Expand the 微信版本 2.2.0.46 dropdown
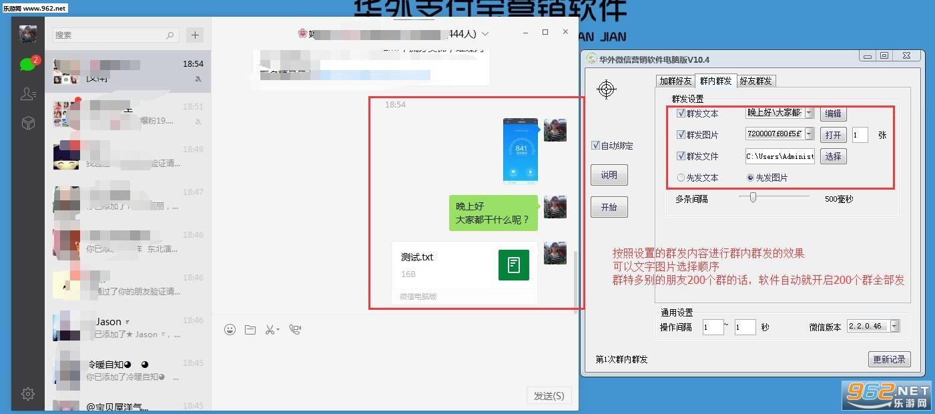Screen dimensions: 935x414 (x=895, y=327)
